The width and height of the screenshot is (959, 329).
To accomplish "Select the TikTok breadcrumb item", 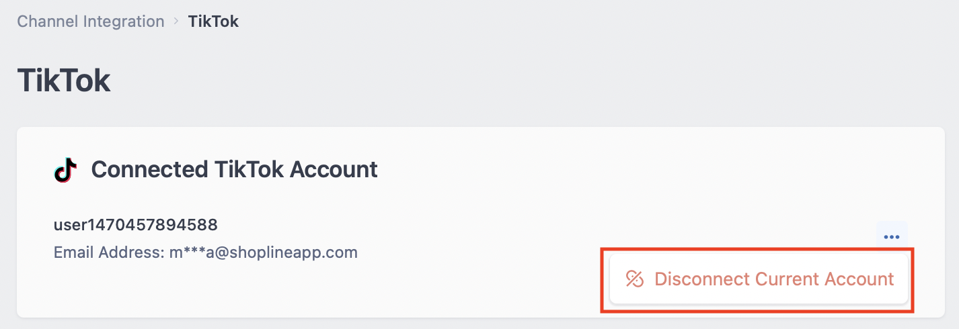I will [x=213, y=21].
